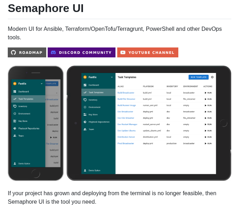Click the Key Store icon in phone sidebar
The width and height of the screenshot is (238, 209).
tap(15, 121)
